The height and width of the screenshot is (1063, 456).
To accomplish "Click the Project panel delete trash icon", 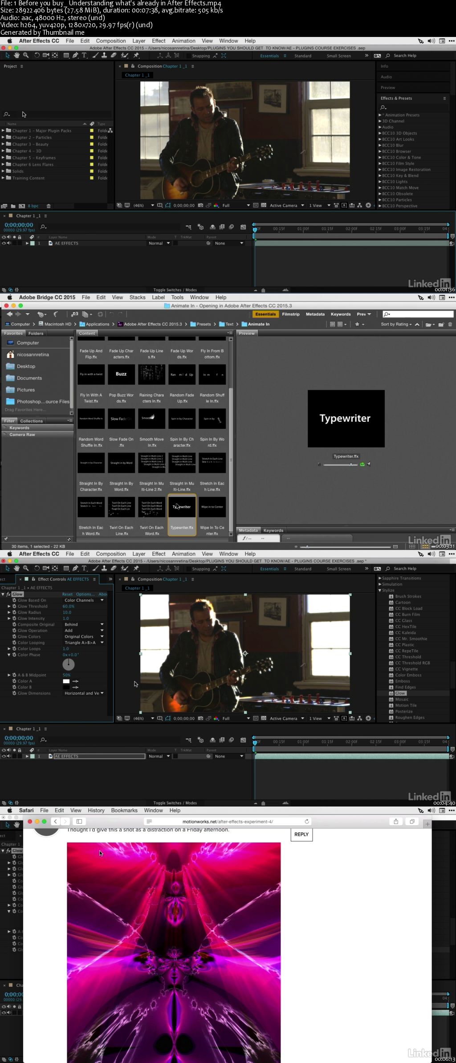I will pos(49,206).
